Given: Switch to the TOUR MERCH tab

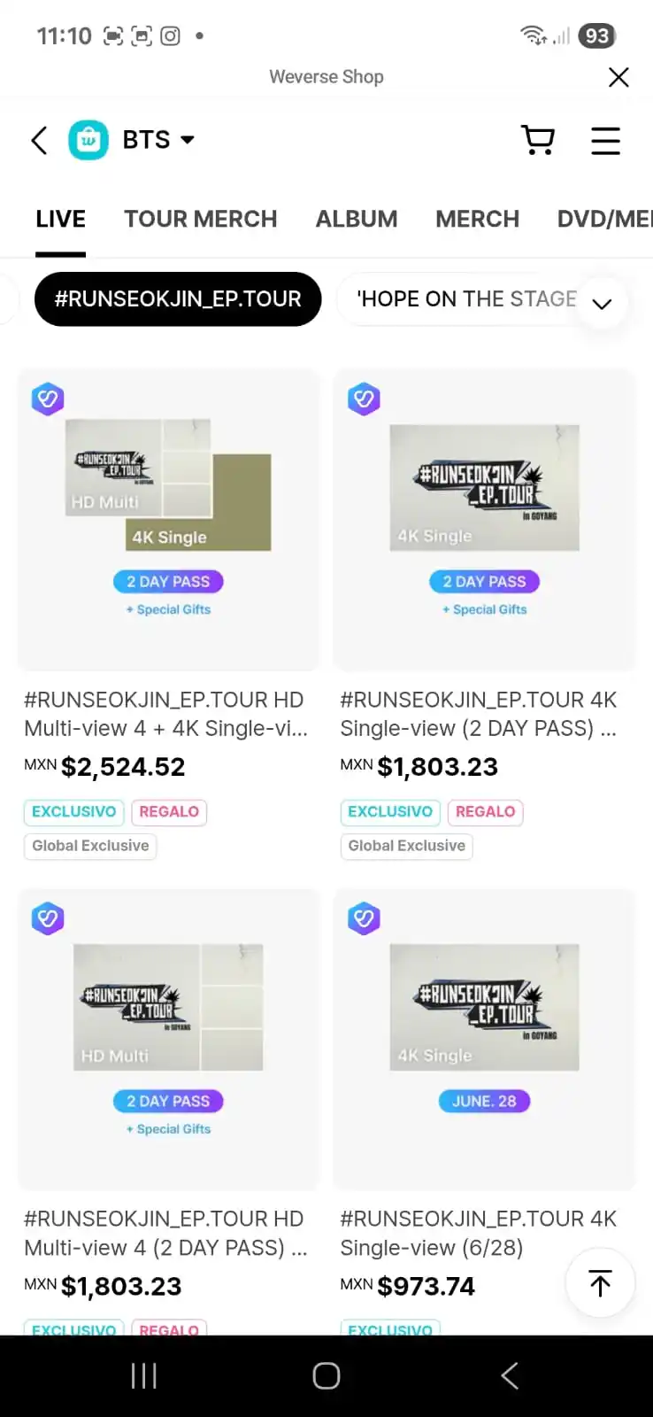Looking at the screenshot, I should tap(201, 219).
